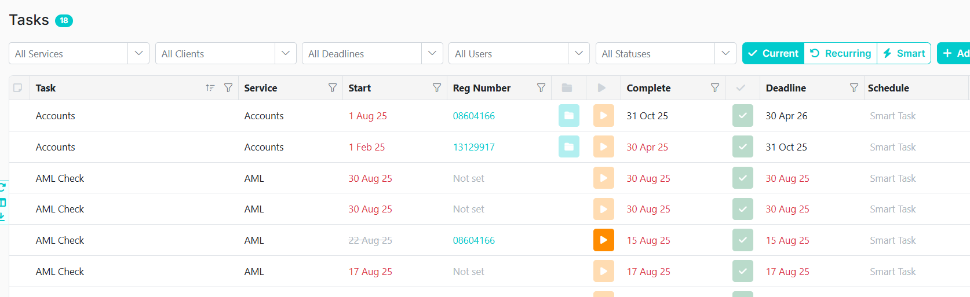Expand the All Services dropdown
This screenshot has height=297, width=970.
coord(138,53)
